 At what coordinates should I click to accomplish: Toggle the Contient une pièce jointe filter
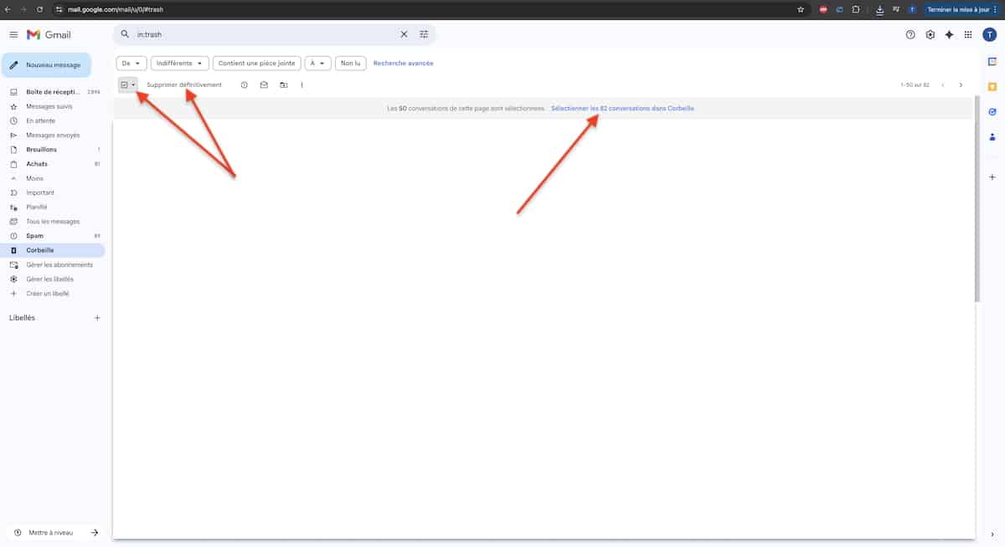(x=257, y=63)
